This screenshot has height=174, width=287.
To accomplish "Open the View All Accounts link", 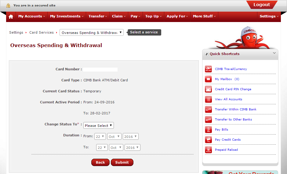I will 228,99.
